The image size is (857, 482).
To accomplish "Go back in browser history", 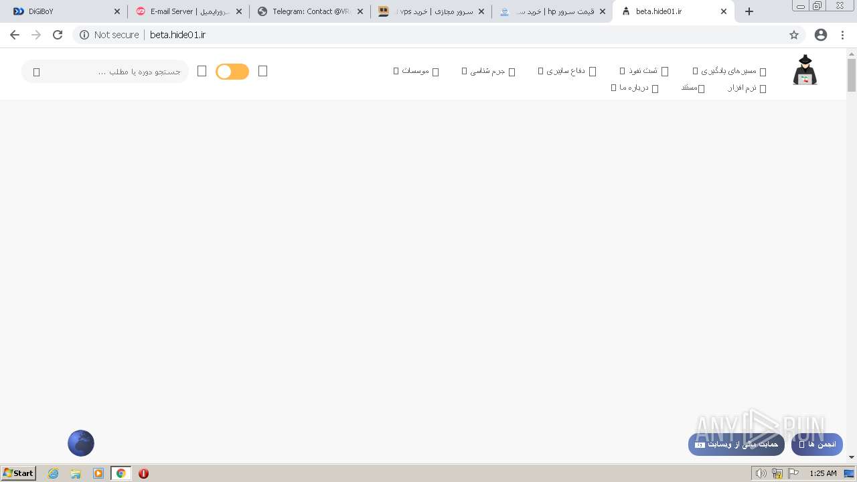I will (15, 35).
